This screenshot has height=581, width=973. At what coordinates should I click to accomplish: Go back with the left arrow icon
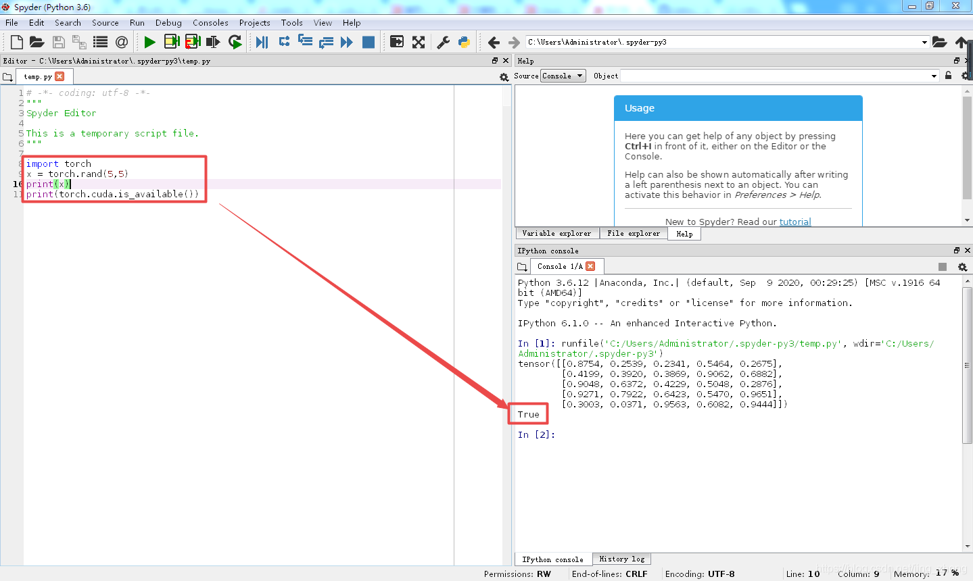pos(494,42)
